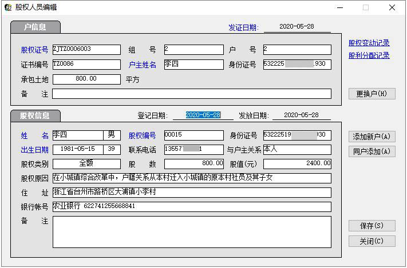The width and height of the screenshot is (407, 268).
Task: Select the 登记日期 date field
Action: click(x=203, y=115)
